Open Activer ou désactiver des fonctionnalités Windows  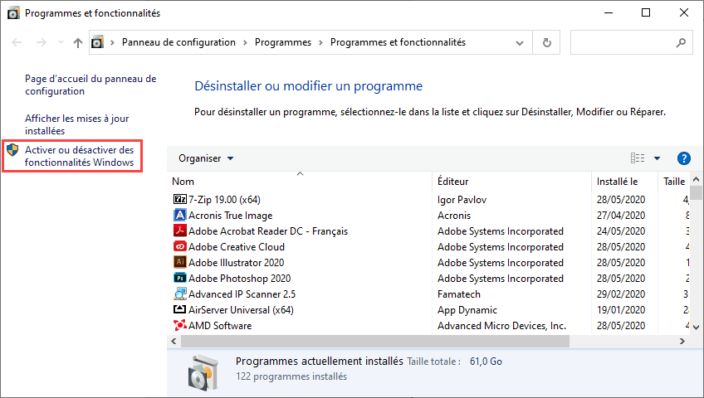79,156
